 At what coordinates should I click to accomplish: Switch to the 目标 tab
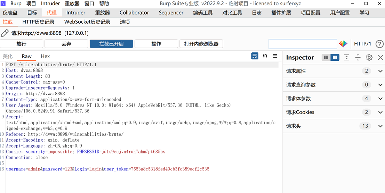32,13
